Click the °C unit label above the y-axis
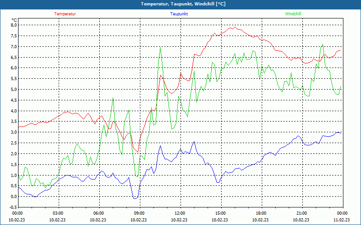 [14, 20]
